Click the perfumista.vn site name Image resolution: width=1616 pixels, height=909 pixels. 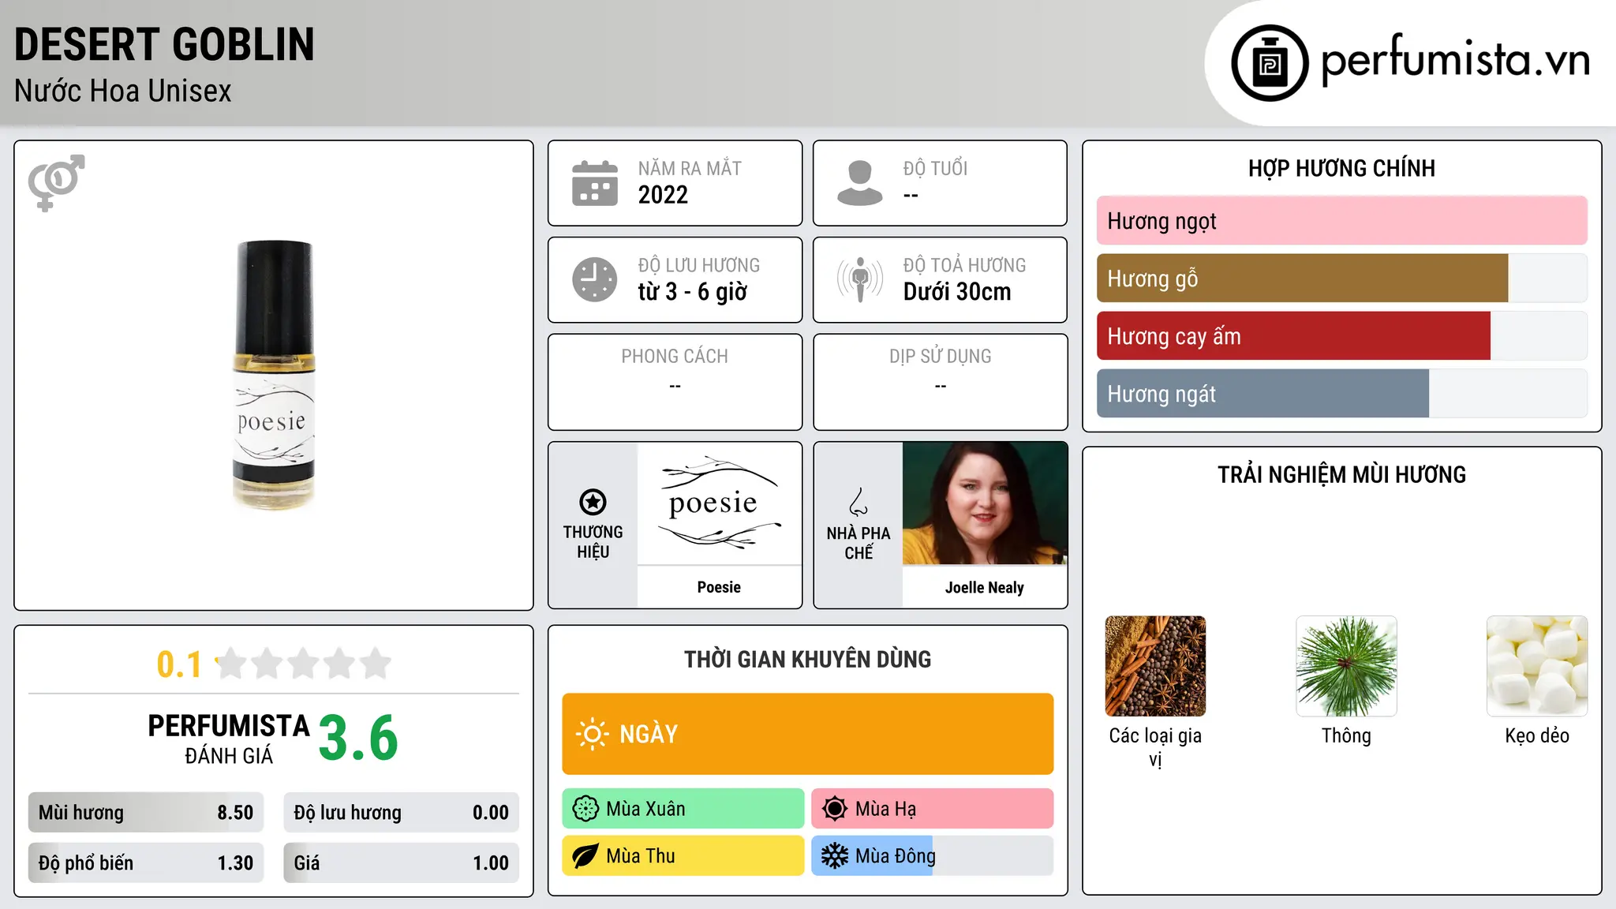click(x=1455, y=60)
